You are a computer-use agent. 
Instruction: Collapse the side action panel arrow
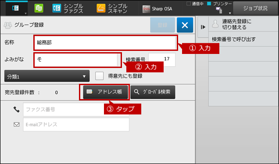[x=203, y=27]
